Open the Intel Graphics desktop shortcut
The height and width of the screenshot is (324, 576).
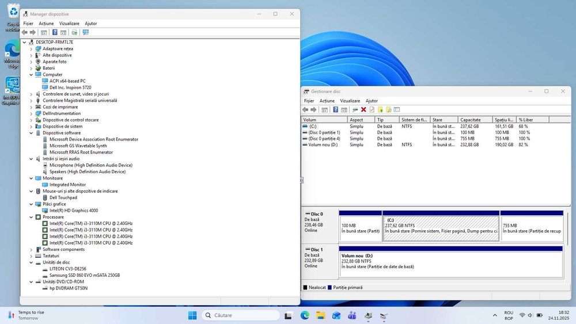click(x=13, y=90)
